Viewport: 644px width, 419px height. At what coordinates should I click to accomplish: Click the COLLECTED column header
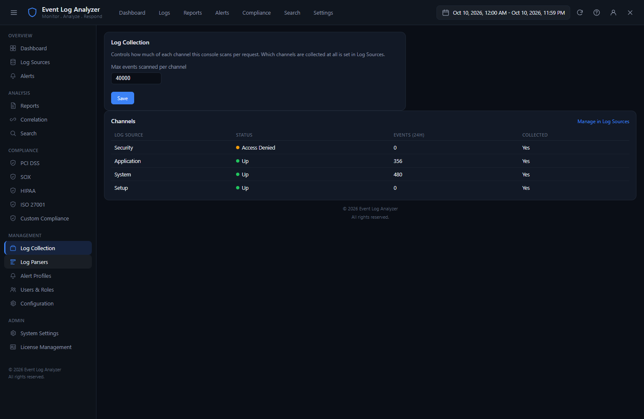coord(535,135)
